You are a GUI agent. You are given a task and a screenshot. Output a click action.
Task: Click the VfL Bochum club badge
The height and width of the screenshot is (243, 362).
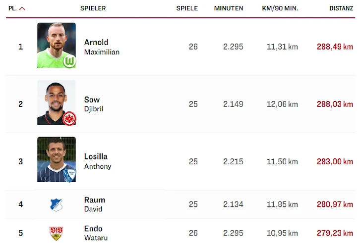pyautogui.click(x=69, y=175)
